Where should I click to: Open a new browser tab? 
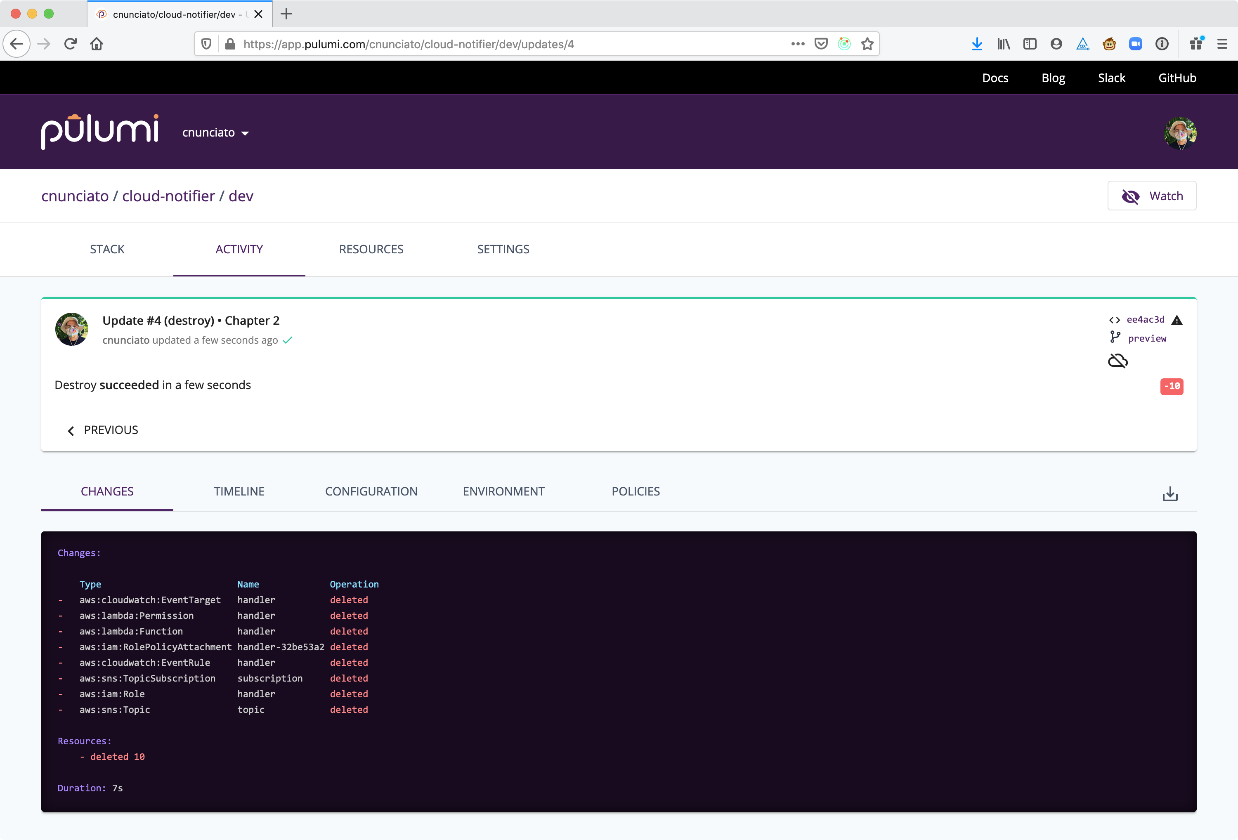tap(286, 14)
